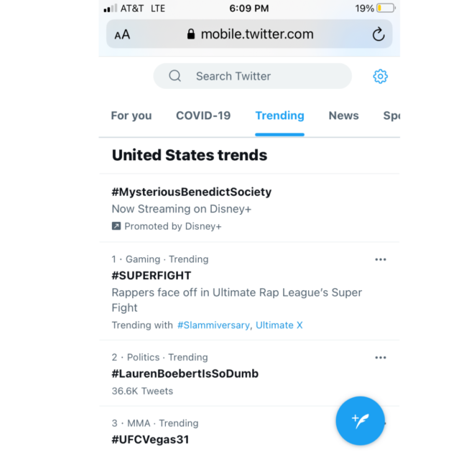The height and width of the screenshot is (451, 451).
Task: Tap the Search Twitter field
Action: (x=252, y=76)
